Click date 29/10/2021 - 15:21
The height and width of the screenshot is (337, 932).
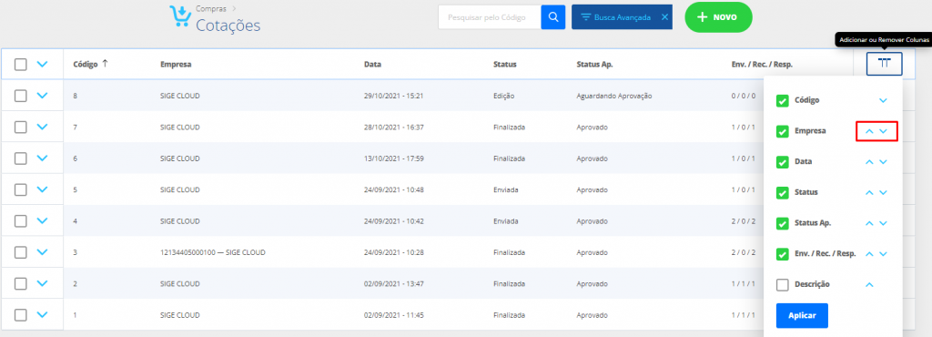[x=393, y=96]
